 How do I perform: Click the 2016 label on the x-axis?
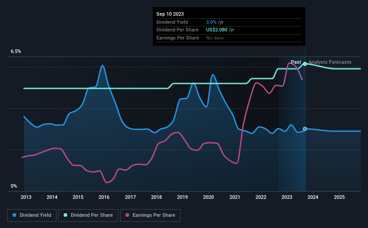pyautogui.click(x=104, y=197)
